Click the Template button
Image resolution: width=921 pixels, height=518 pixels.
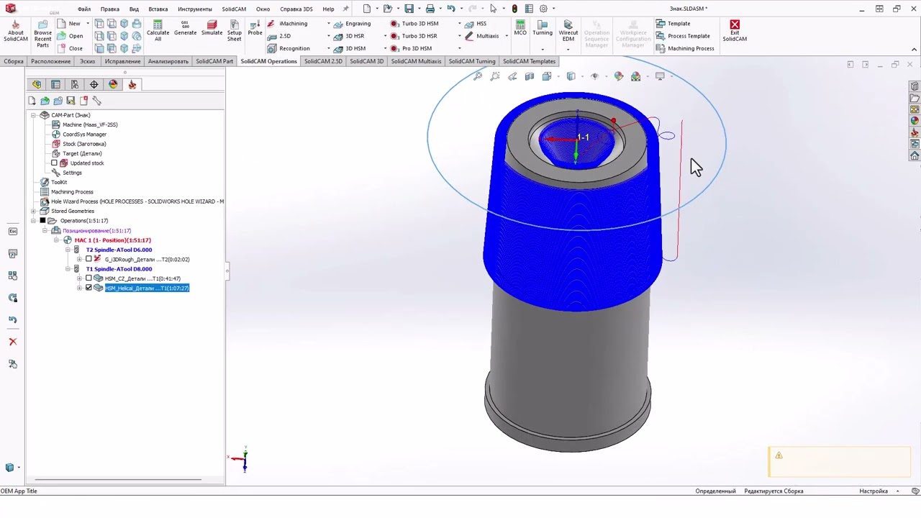(x=673, y=24)
